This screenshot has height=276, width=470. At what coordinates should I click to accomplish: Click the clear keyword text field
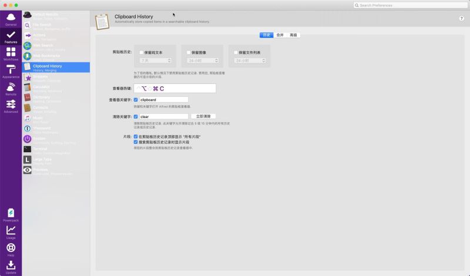164,117
